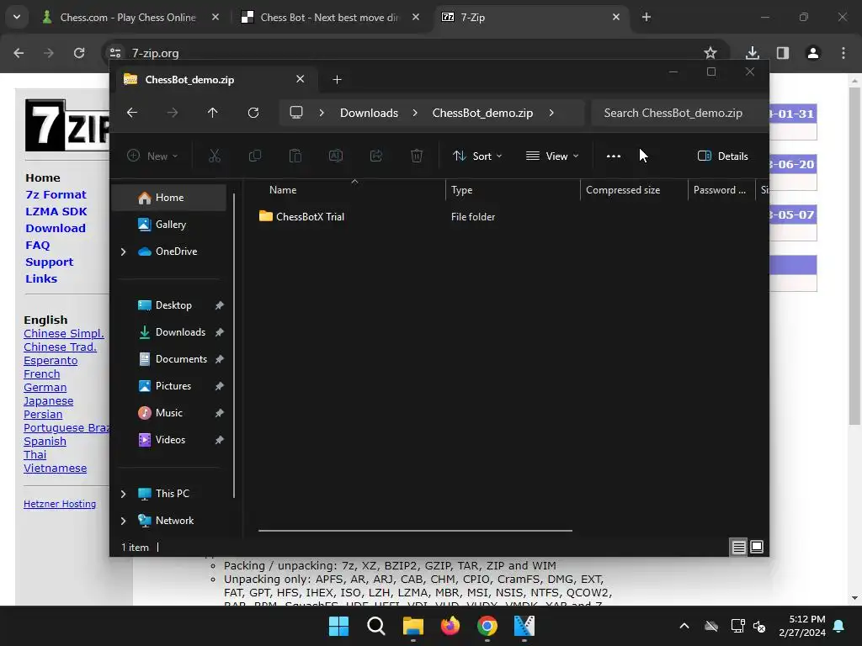Open a new browser tab
Viewport: 862px width, 646px height.
[646, 18]
